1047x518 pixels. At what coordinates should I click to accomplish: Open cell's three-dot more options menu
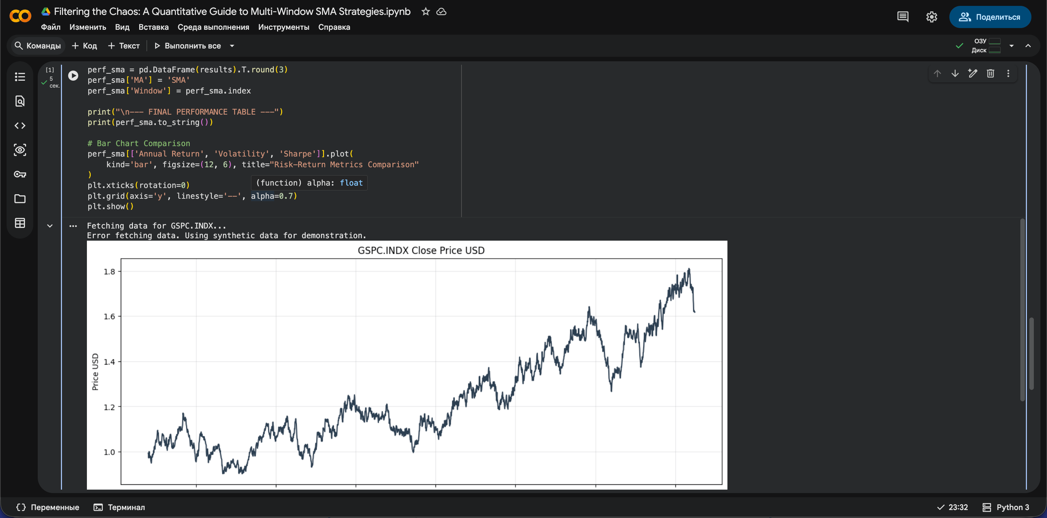coord(1008,74)
